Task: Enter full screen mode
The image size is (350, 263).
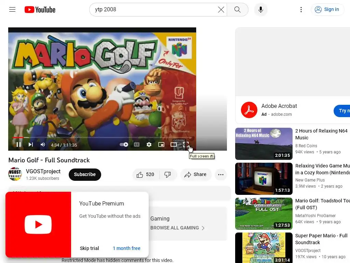Action: (x=186, y=145)
